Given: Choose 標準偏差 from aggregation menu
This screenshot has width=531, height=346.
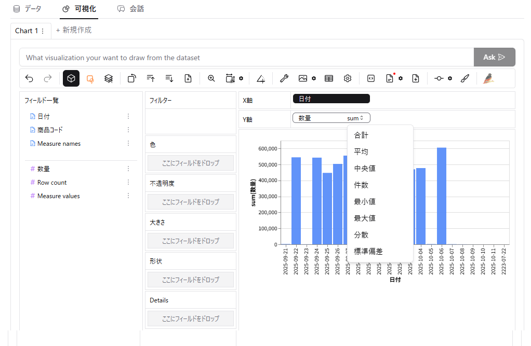Looking at the screenshot, I should coord(380,251).
